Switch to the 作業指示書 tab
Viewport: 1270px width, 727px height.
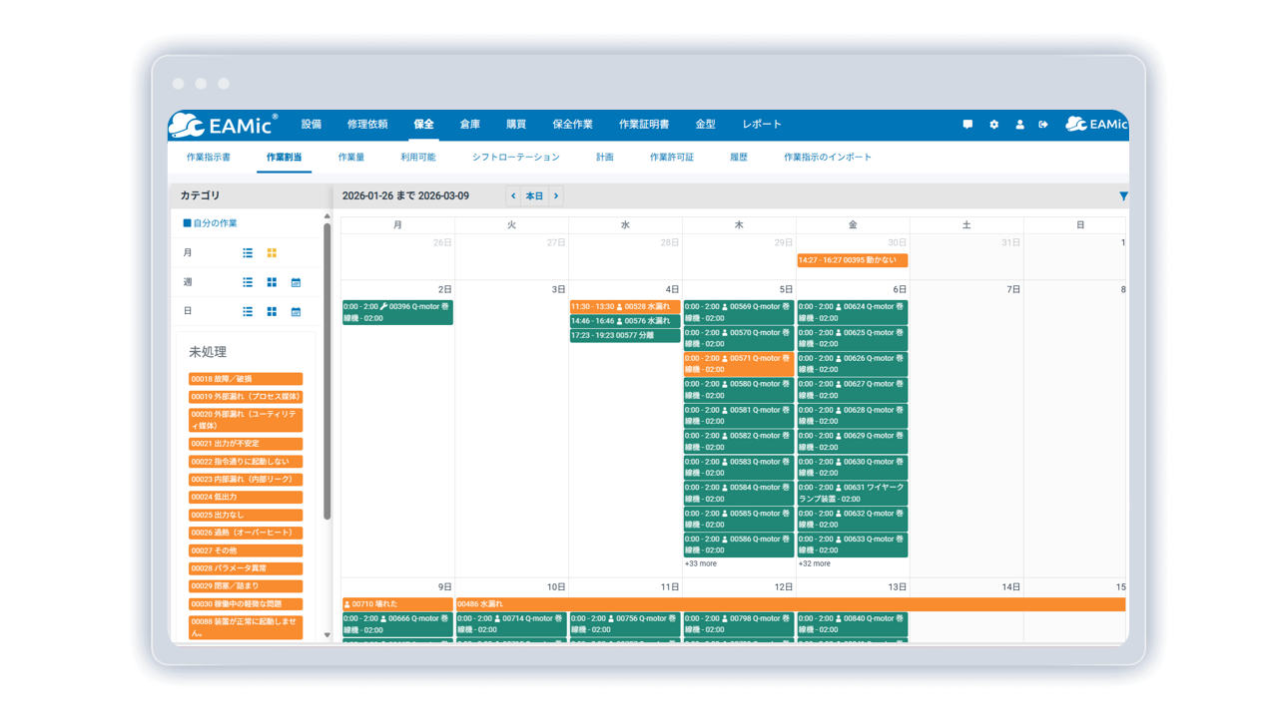pos(211,157)
